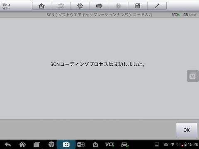Viewport: 199px width, 149px height.
Task: Save data using floppy disk icon
Action: (x=138, y=6)
